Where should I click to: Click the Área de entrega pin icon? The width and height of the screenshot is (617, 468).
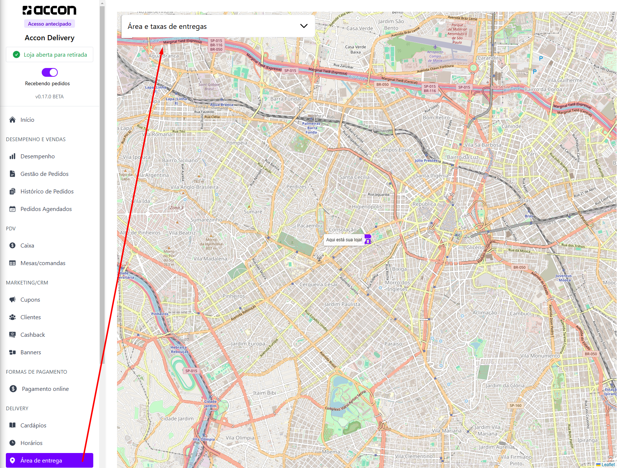12,460
